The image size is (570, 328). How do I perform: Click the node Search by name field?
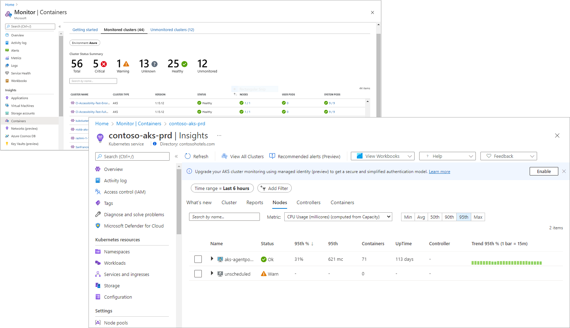(x=224, y=217)
